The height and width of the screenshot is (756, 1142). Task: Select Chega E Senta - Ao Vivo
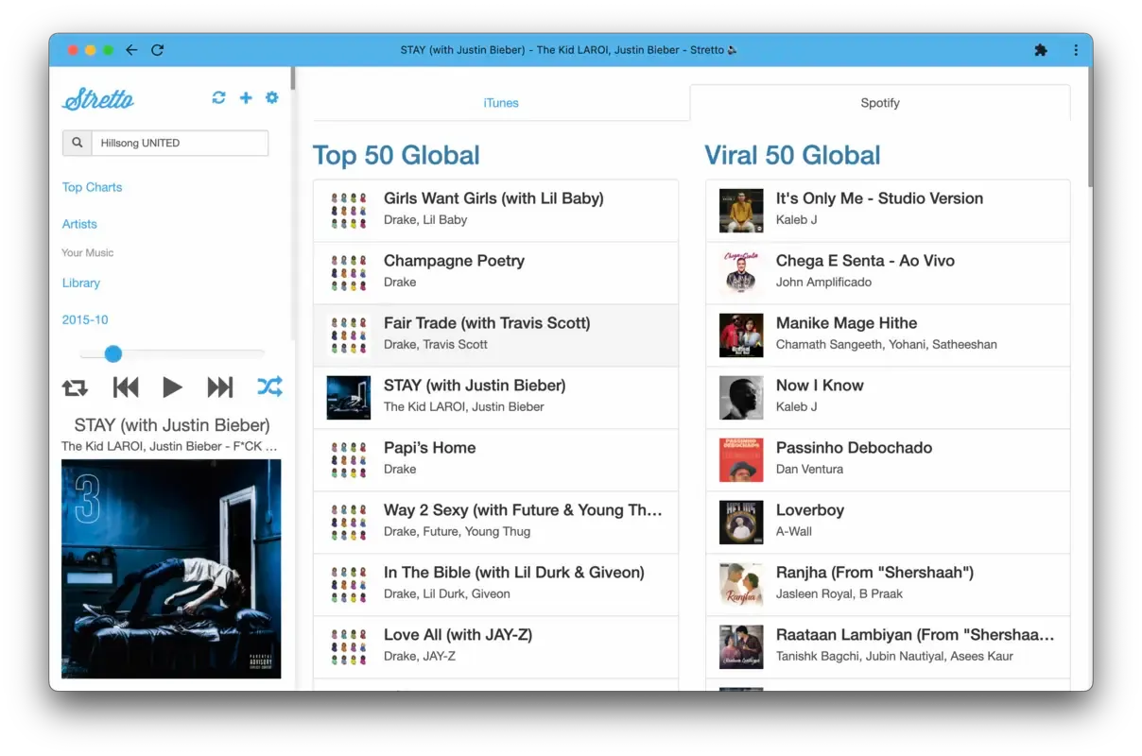click(x=888, y=273)
